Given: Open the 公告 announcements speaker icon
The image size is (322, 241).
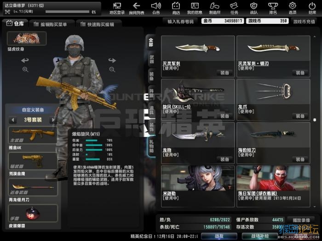Looking at the screenshot, I should click(x=156, y=8).
